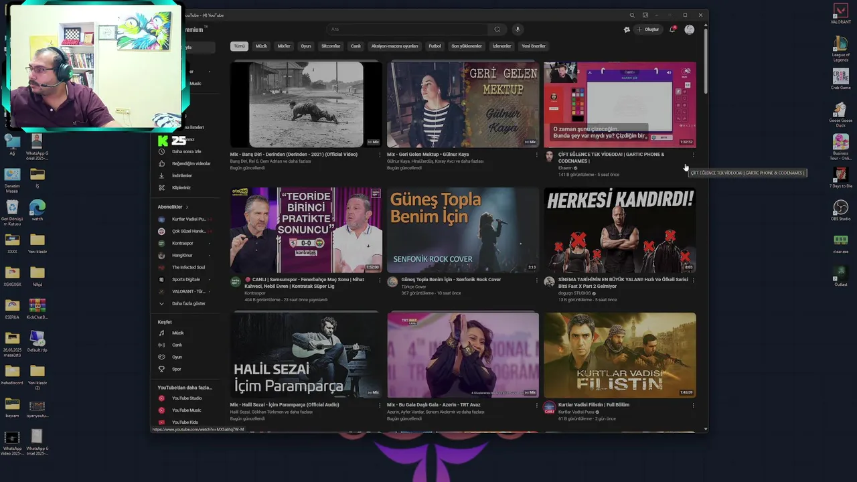Click the Oluştur create button
The width and height of the screenshot is (857, 482).
648,29
